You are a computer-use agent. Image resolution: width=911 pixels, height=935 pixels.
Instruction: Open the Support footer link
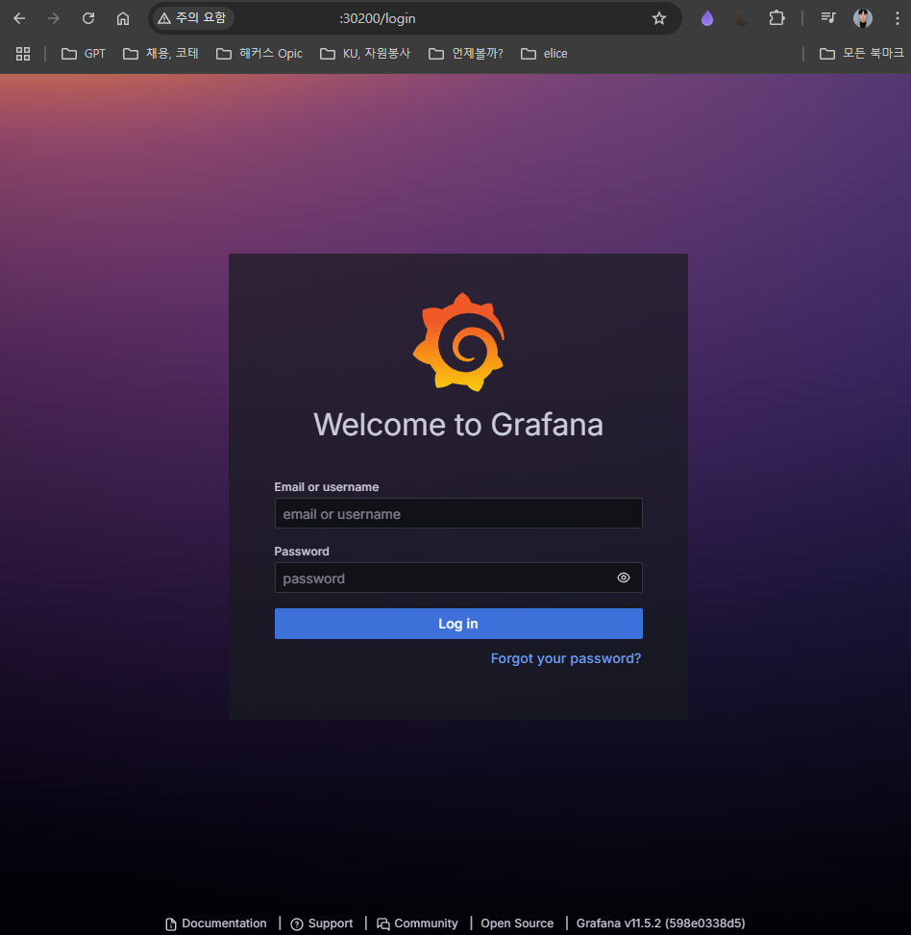coord(322,923)
